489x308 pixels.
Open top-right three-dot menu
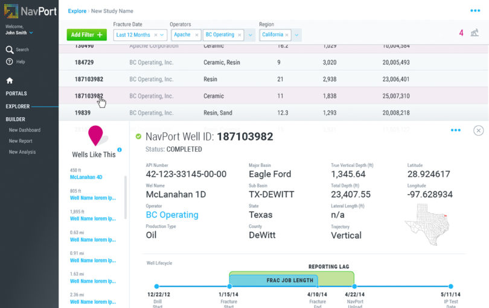475,11
